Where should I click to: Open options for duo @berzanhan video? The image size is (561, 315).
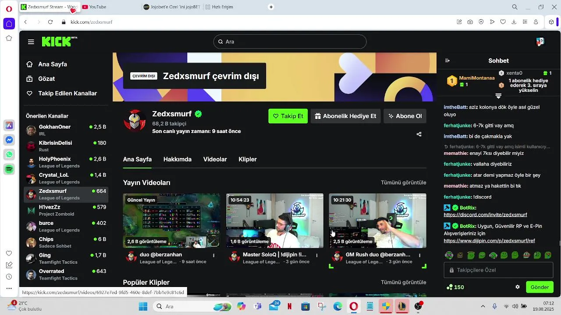(214, 255)
